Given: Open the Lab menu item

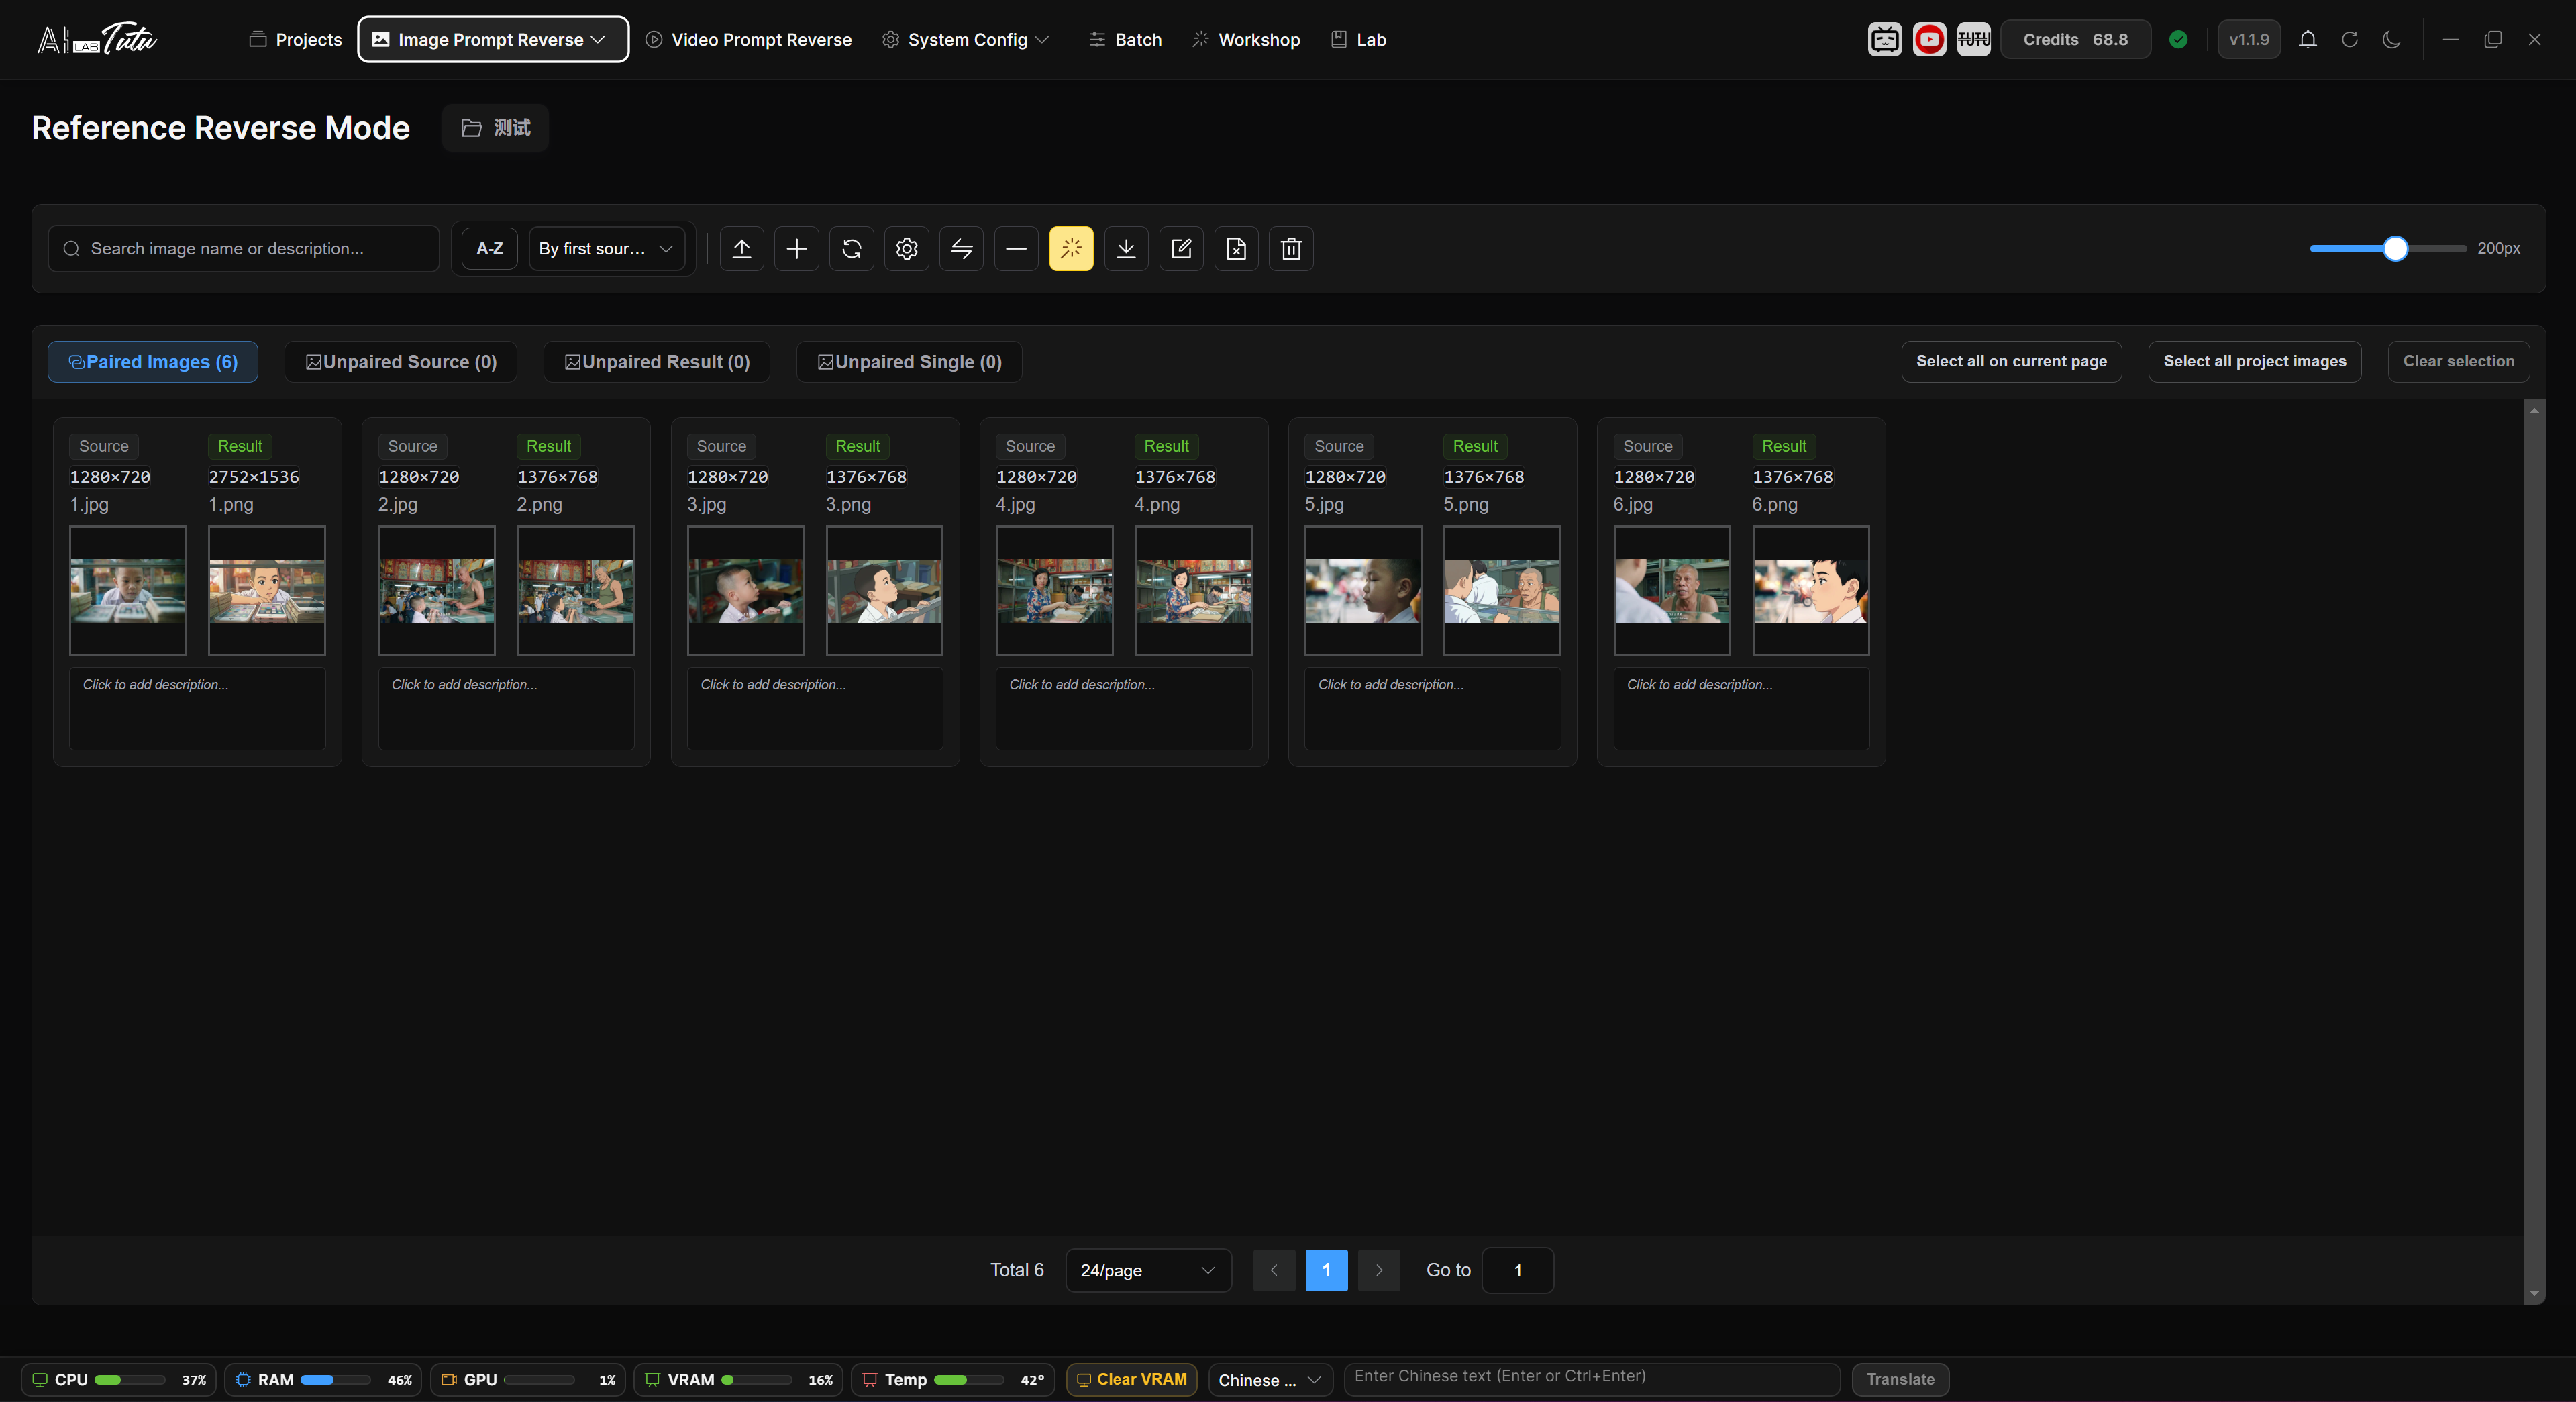Looking at the screenshot, I should 1358,39.
